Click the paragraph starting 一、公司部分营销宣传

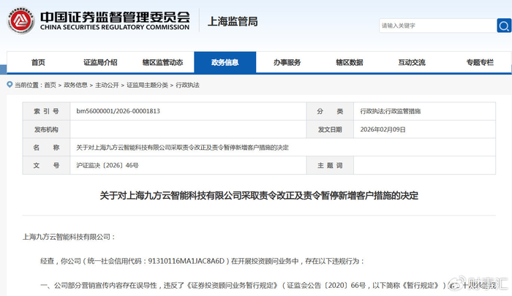pyautogui.click(x=268, y=286)
